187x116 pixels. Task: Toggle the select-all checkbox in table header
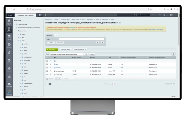coord(47,58)
